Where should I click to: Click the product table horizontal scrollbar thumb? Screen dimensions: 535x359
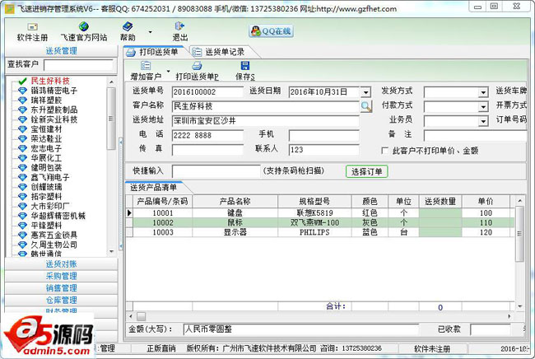click(141, 316)
